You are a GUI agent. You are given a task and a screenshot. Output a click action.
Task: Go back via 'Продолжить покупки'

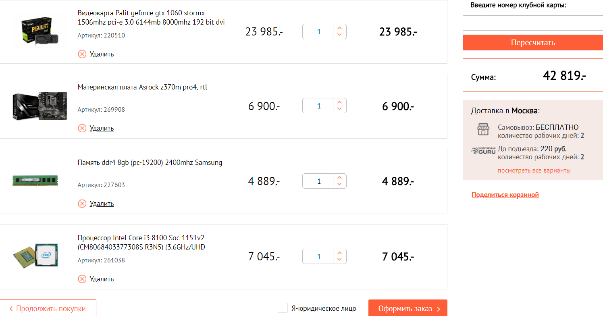48,309
